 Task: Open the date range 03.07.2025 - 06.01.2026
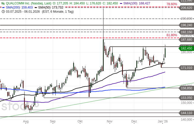pos(23,11)
